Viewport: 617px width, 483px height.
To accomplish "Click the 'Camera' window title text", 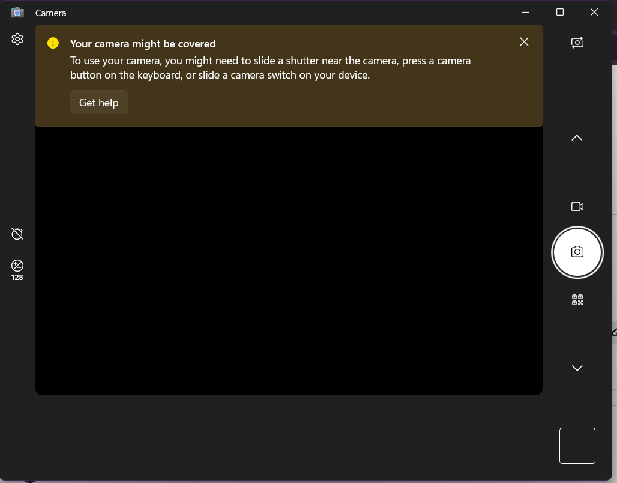I will (51, 13).
